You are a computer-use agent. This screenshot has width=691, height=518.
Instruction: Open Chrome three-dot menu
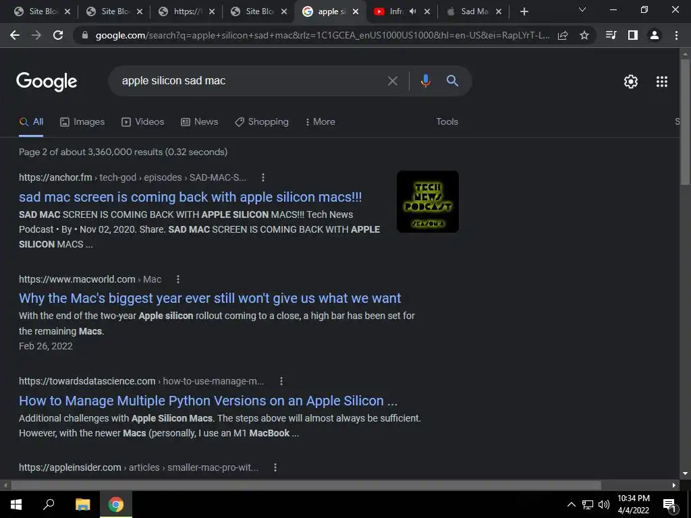click(x=676, y=35)
